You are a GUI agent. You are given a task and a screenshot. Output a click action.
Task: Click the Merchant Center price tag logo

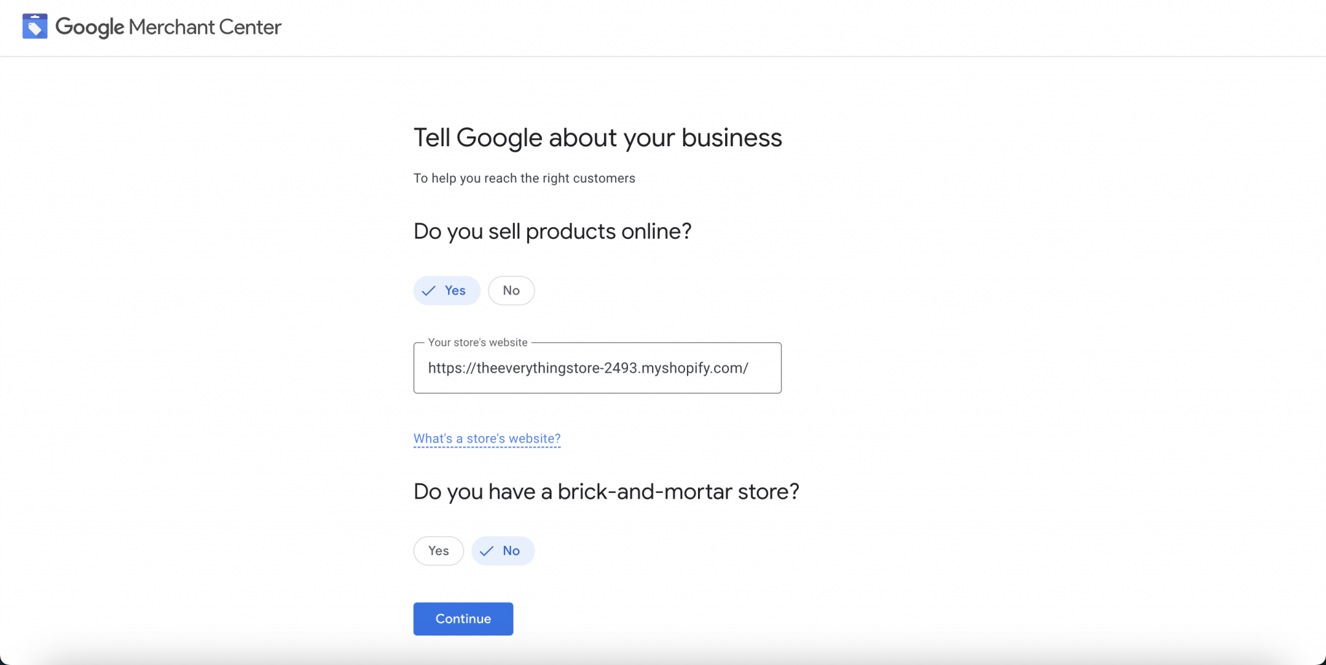point(35,27)
